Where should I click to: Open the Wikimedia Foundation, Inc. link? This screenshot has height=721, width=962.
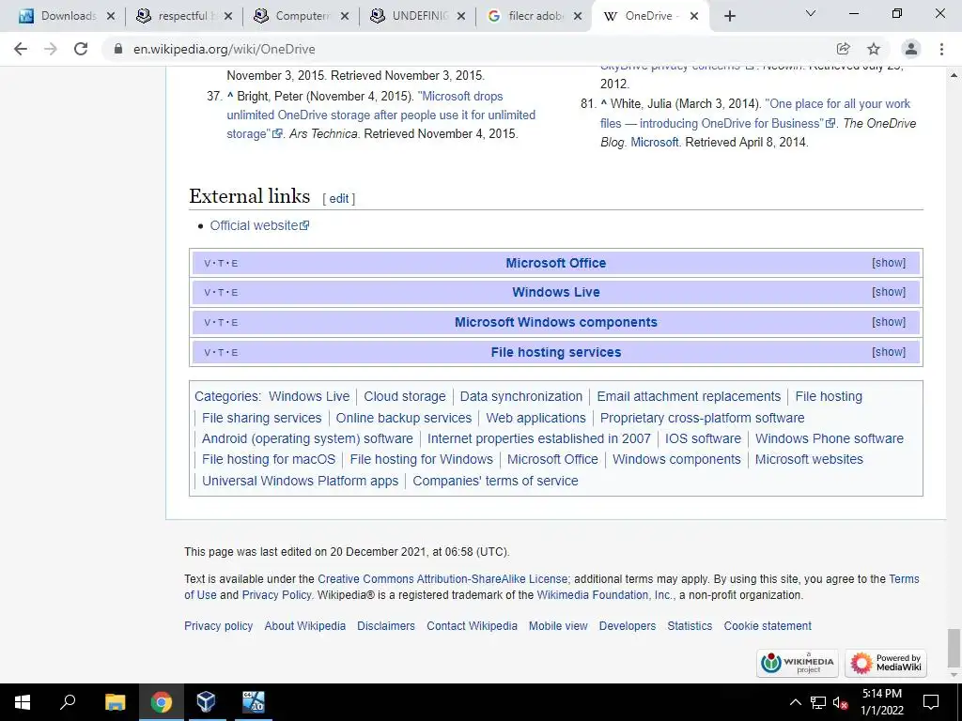pos(606,594)
